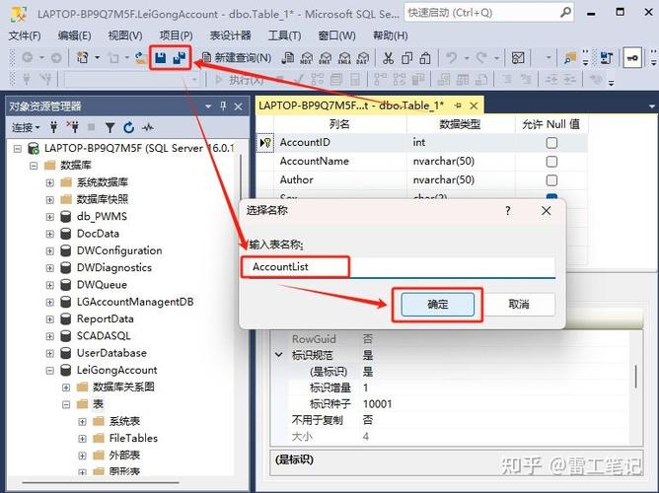Viewport: 659px width, 493px height.
Task: Click the Cut scissors icon
Action: click(388, 58)
